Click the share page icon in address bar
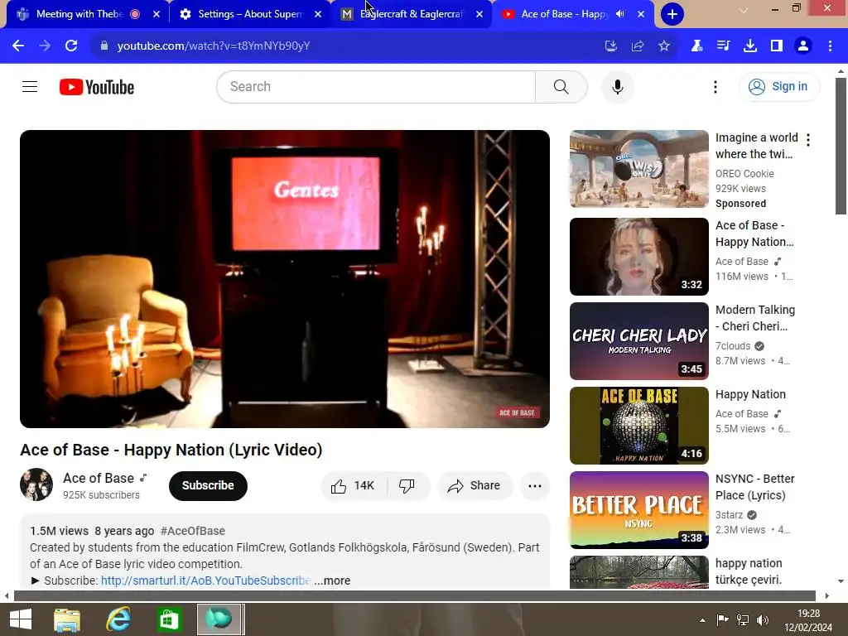This screenshot has height=636, width=848. tap(638, 46)
